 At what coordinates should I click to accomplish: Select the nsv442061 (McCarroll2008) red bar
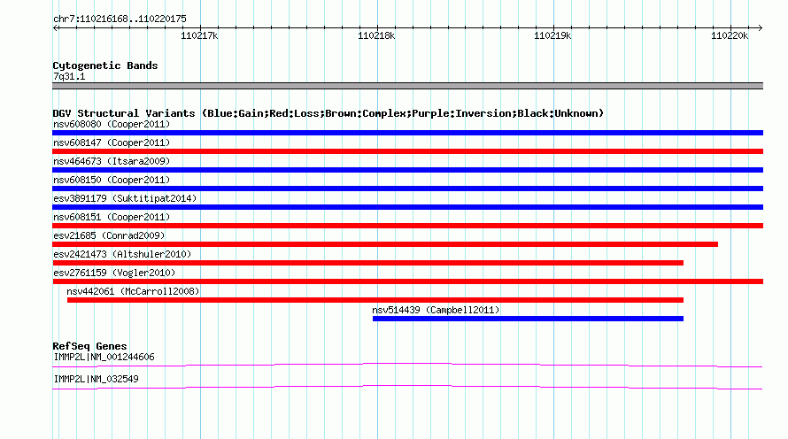[x=375, y=300]
